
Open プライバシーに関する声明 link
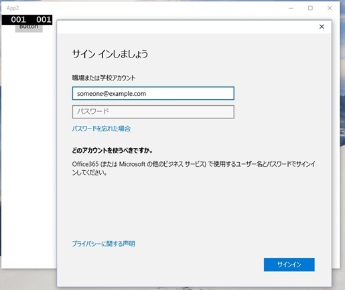[103, 244]
